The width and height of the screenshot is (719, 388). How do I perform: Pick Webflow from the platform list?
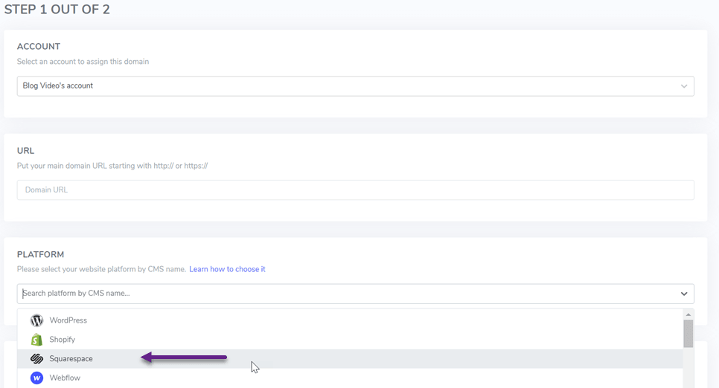click(350, 378)
